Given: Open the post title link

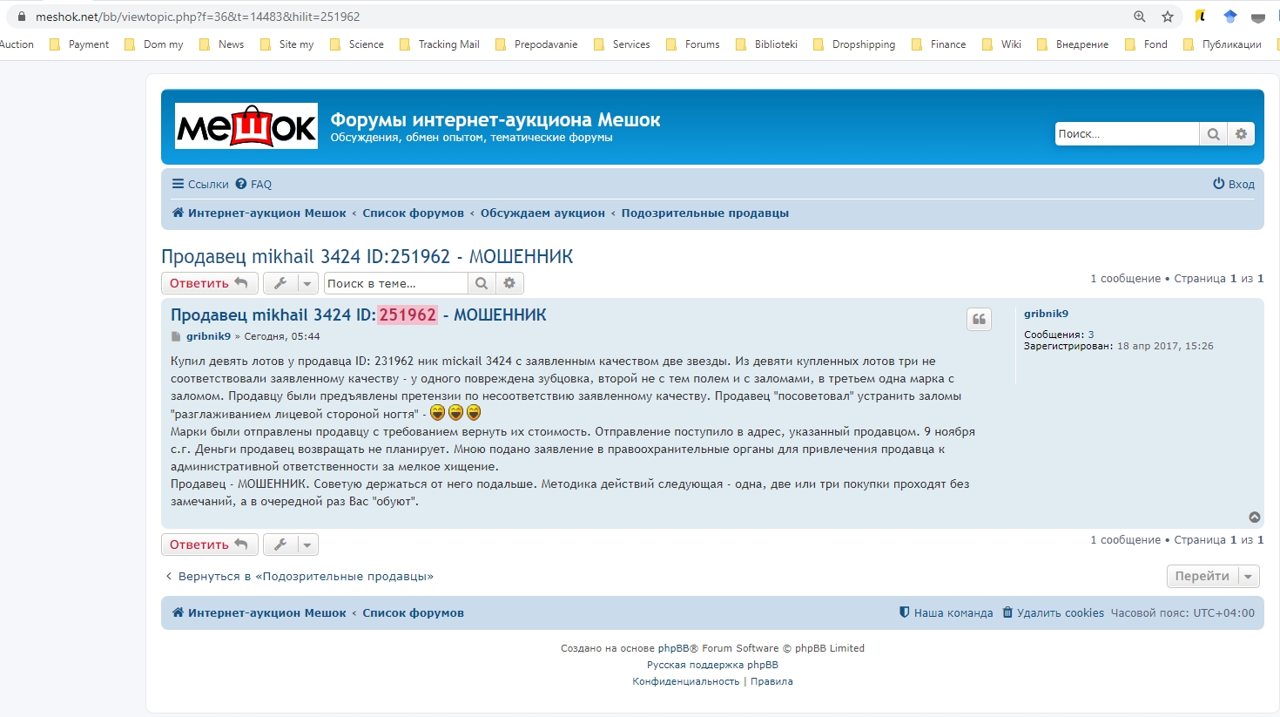Looking at the screenshot, I should (359, 315).
